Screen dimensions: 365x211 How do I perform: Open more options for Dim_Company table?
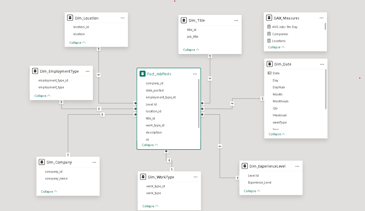point(94,162)
